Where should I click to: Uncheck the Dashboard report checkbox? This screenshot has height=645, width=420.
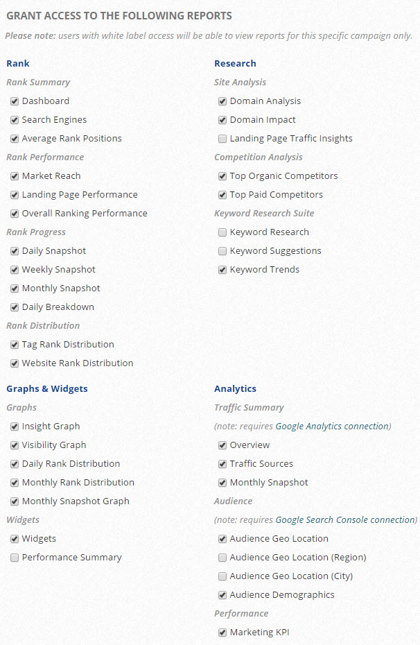click(x=15, y=101)
